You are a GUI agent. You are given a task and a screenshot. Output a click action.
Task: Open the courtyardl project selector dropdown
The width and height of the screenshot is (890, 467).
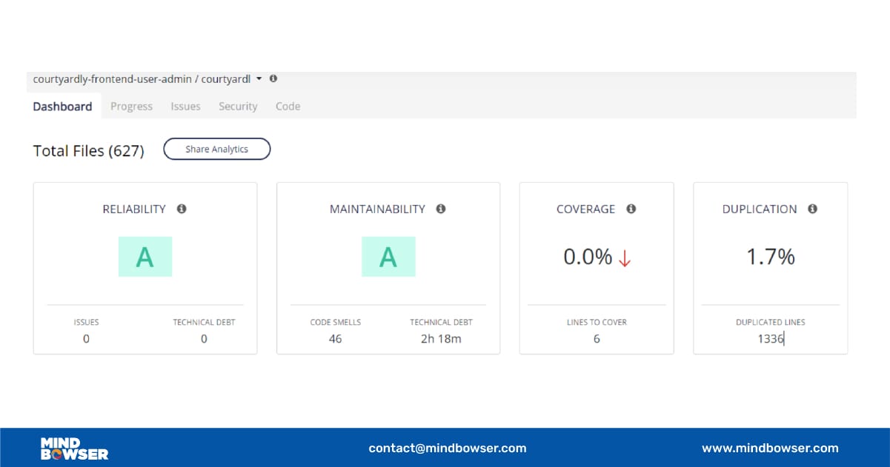click(259, 78)
